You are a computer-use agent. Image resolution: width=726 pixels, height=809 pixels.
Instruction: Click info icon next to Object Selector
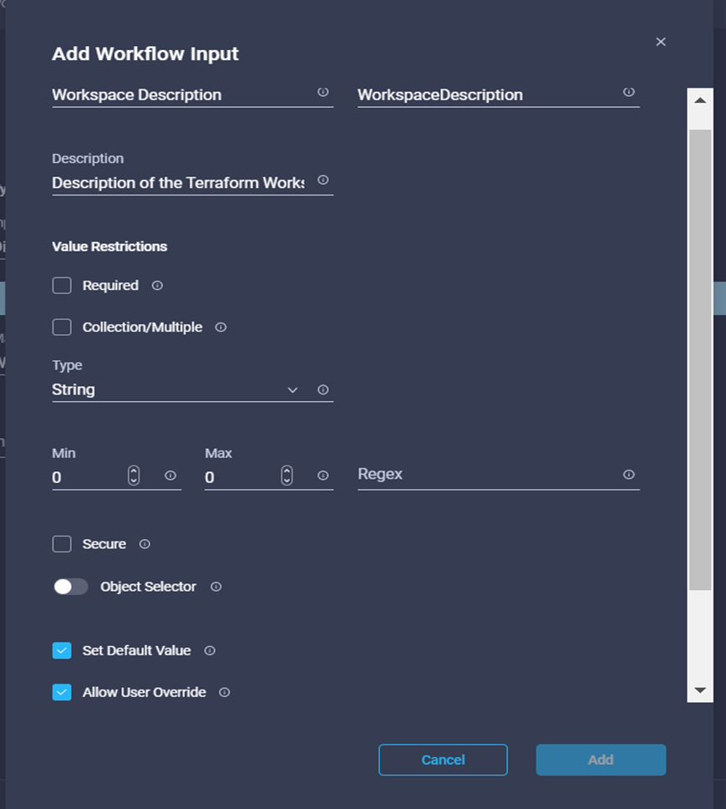tap(216, 587)
